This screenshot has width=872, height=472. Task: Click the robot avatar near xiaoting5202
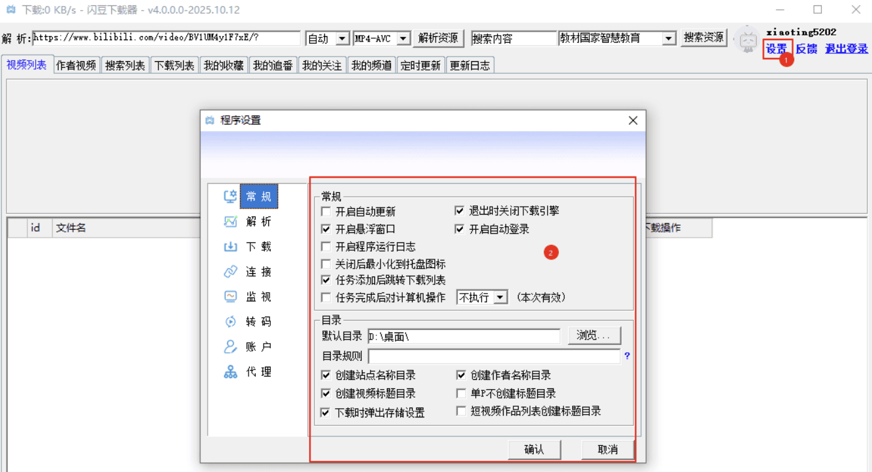click(x=747, y=41)
